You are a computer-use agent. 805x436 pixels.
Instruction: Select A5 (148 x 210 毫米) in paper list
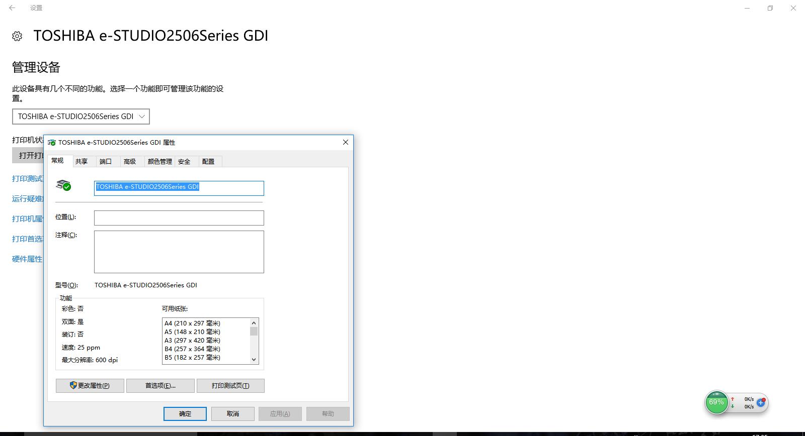tap(192, 332)
